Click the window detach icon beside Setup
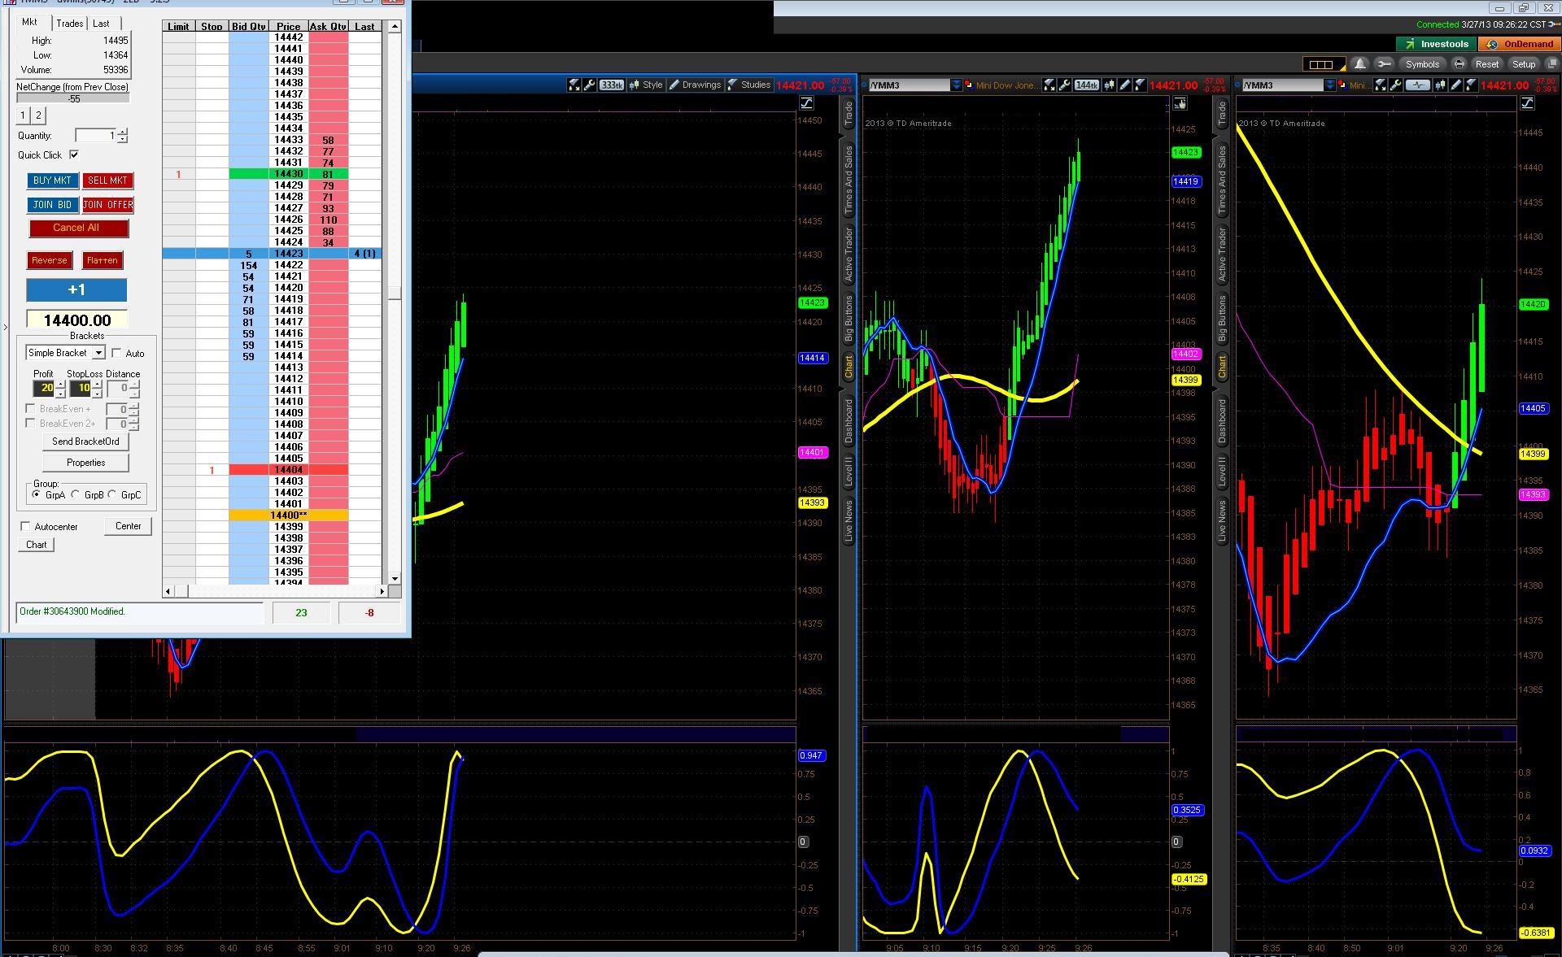 pyautogui.click(x=1551, y=64)
